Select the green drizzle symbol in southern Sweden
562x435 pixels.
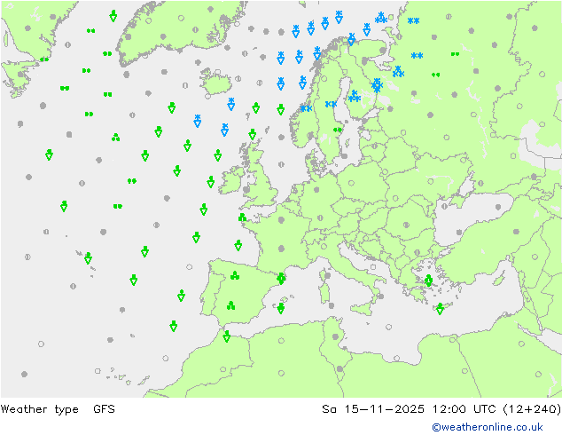coord(337,130)
